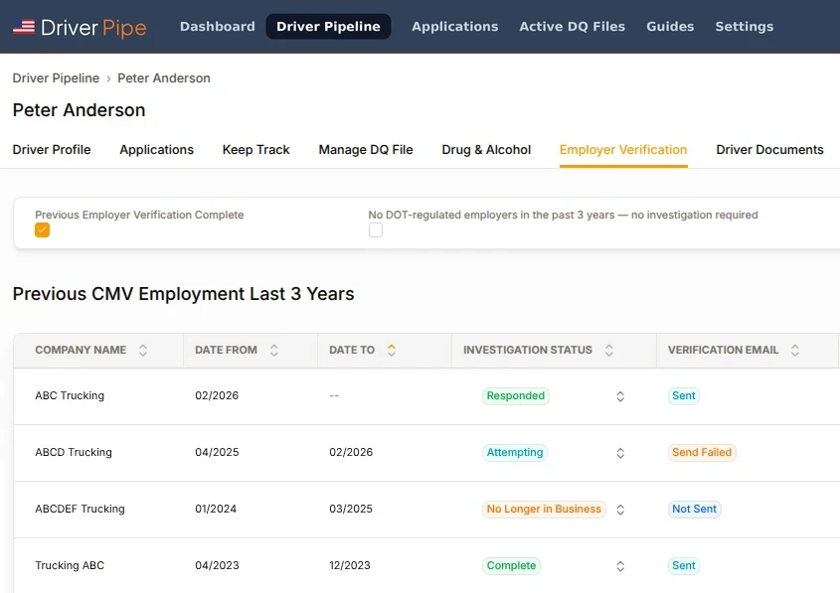Image resolution: width=840 pixels, height=593 pixels.
Task: Open Active DQ Files nav item
Action: tap(573, 26)
